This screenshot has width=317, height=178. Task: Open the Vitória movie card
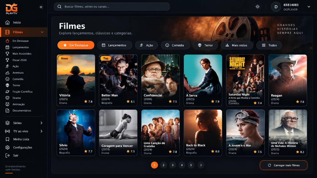point(76,80)
